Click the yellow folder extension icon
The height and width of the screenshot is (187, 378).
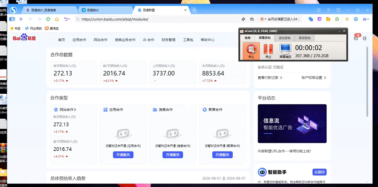click(328, 19)
